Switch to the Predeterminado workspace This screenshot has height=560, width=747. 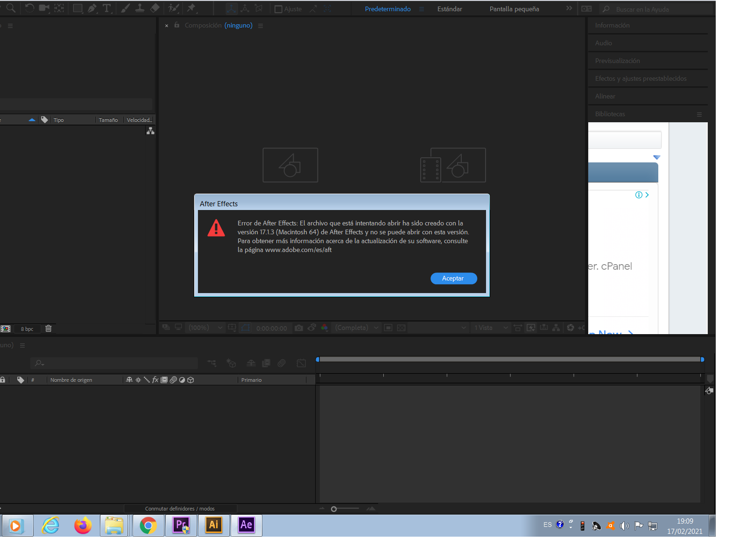pyautogui.click(x=388, y=9)
